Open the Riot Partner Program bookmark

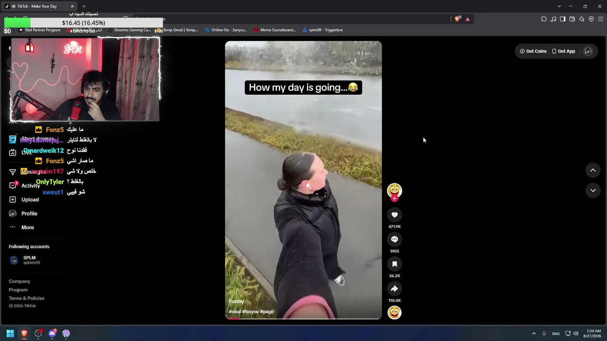39,30
